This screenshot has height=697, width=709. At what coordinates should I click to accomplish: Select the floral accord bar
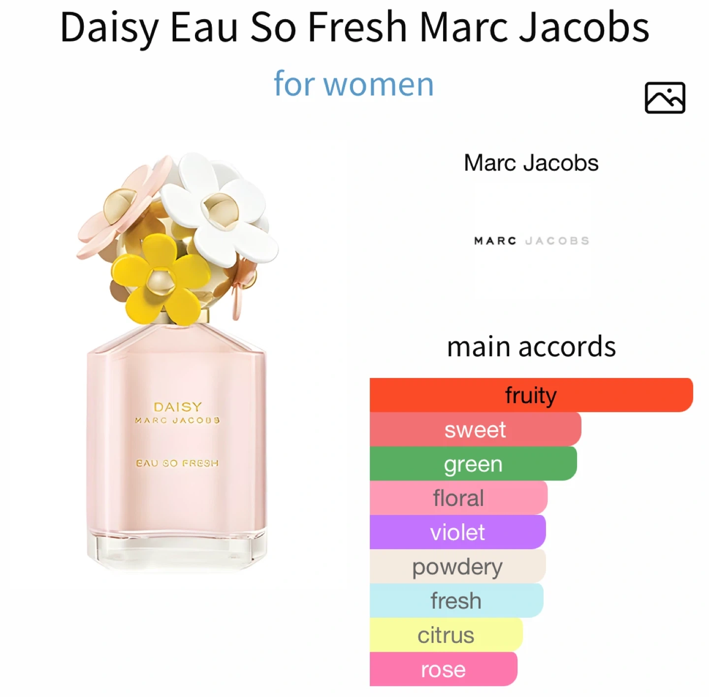(x=458, y=498)
